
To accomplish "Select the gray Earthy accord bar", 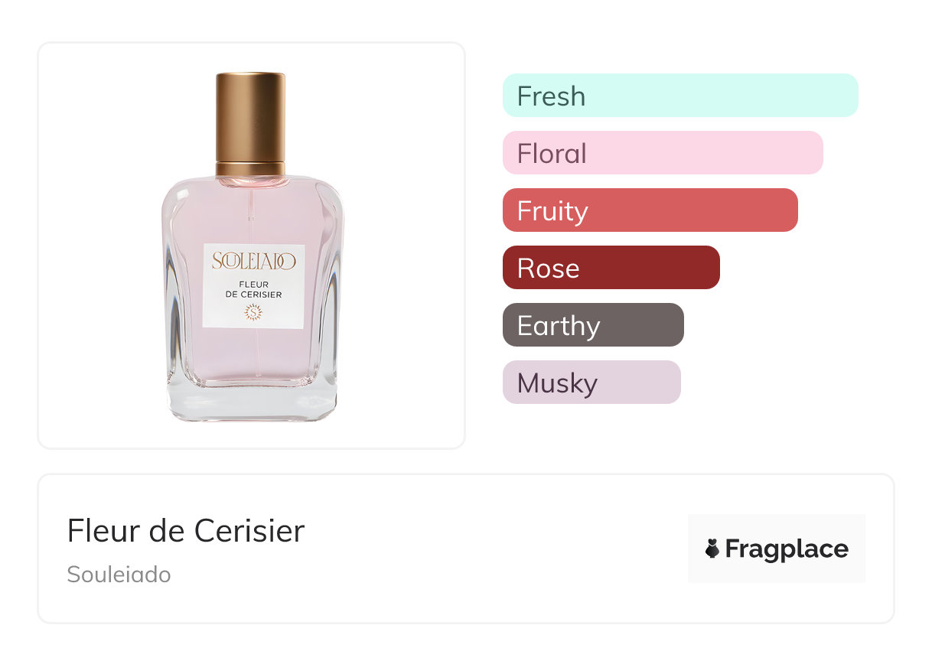I will pyautogui.click(x=593, y=325).
